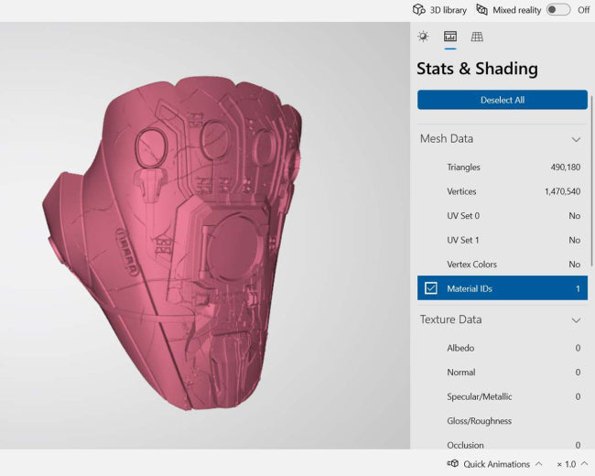Expand the Quick Animations chevron
Screen dimensions: 595x476
(538, 463)
